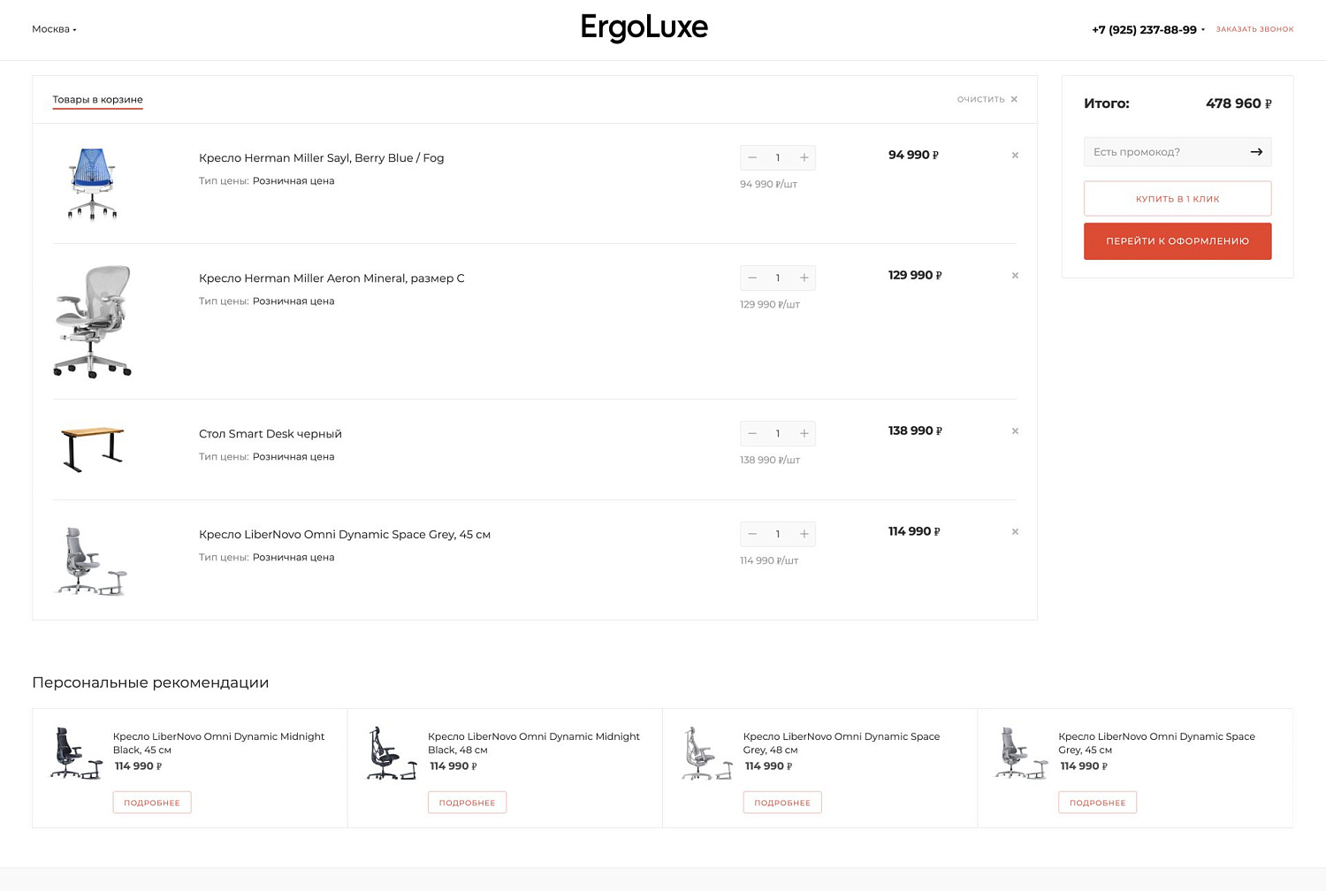This screenshot has height=891, width=1326.
Task: Click the Aeron Mineral chair thumbnail
Action: tap(92, 321)
